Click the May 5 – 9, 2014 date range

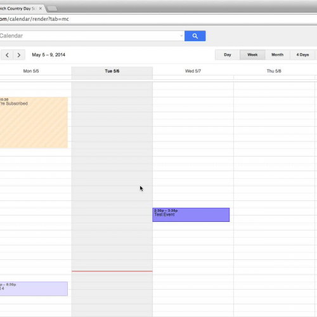(49, 55)
